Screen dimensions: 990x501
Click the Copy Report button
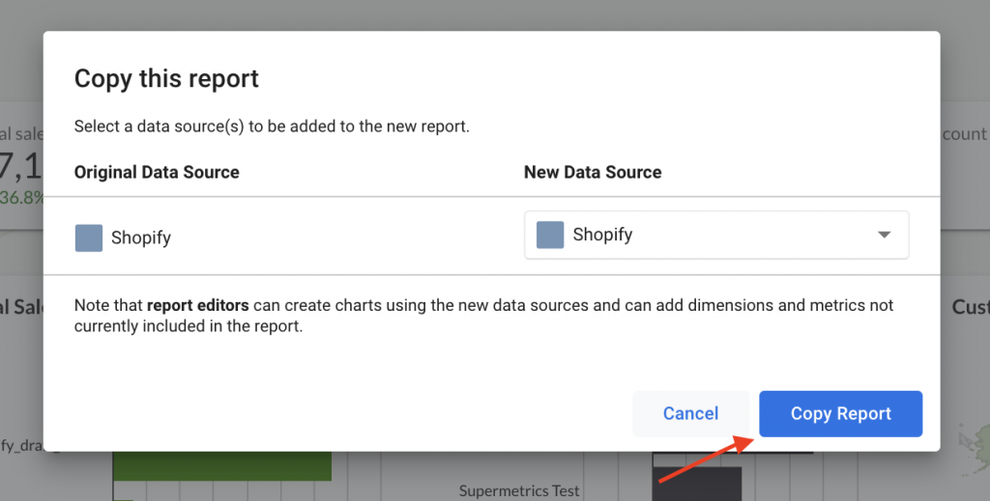[840, 413]
